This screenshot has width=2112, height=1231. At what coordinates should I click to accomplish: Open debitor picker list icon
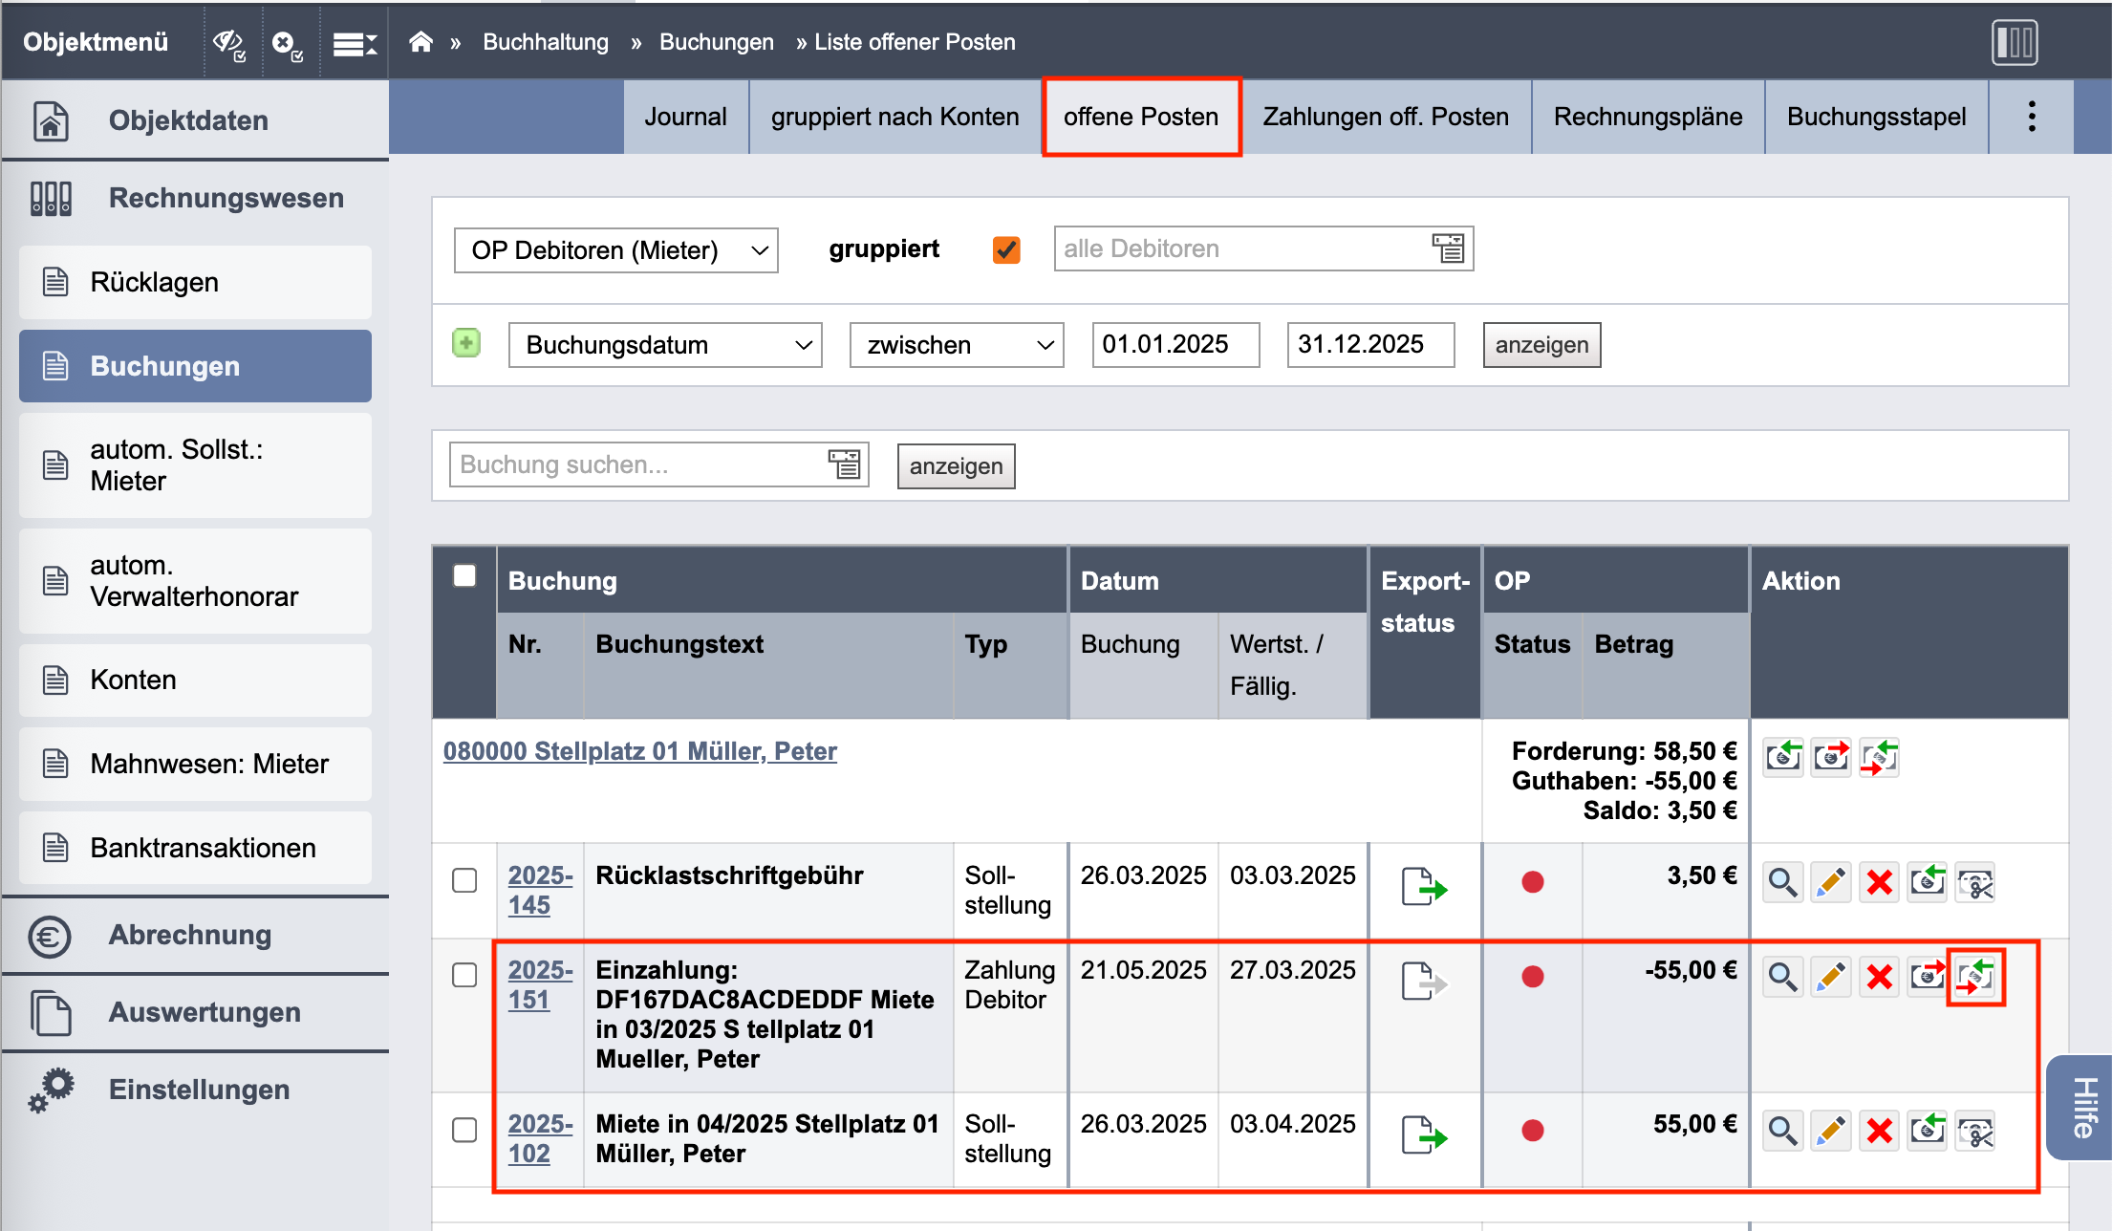pyautogui.click(x=1449, y=248)
